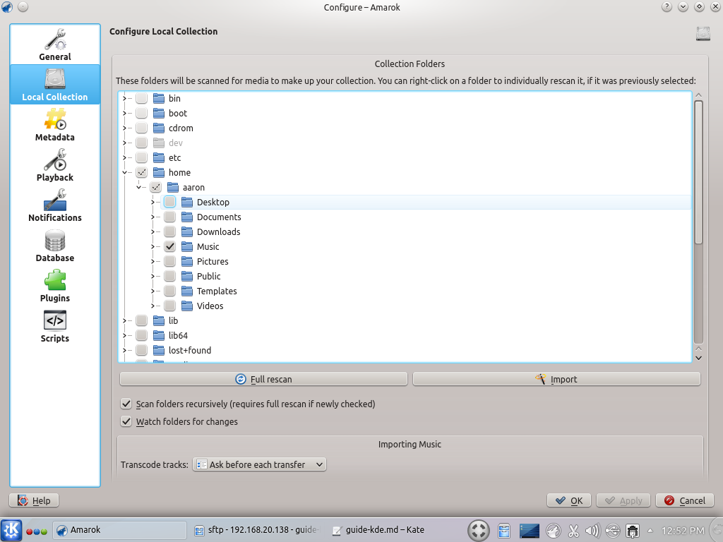Collapse the aaron folder tree node

click(138, 187)
